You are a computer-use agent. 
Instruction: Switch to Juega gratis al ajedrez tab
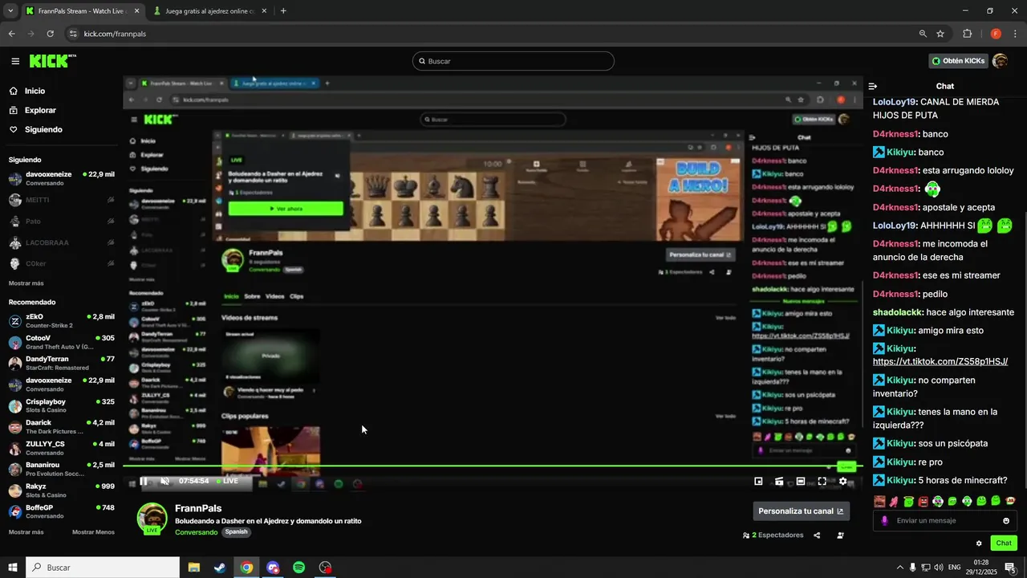[x=210, y=11]
